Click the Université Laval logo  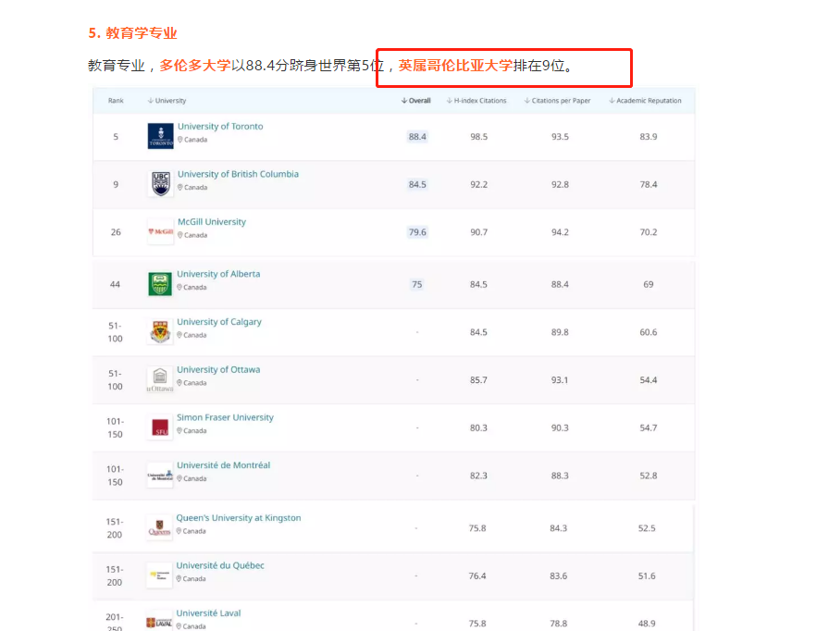tap(160, 622)
